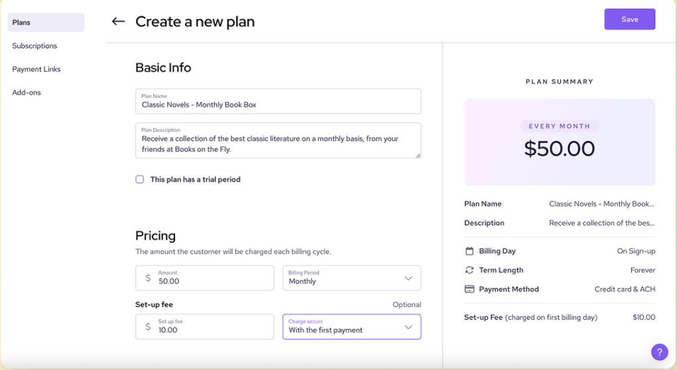Viewport: 677px width, 370px height.
Task: Click the Billing Day calendar icon
Action: pos(469,251)
